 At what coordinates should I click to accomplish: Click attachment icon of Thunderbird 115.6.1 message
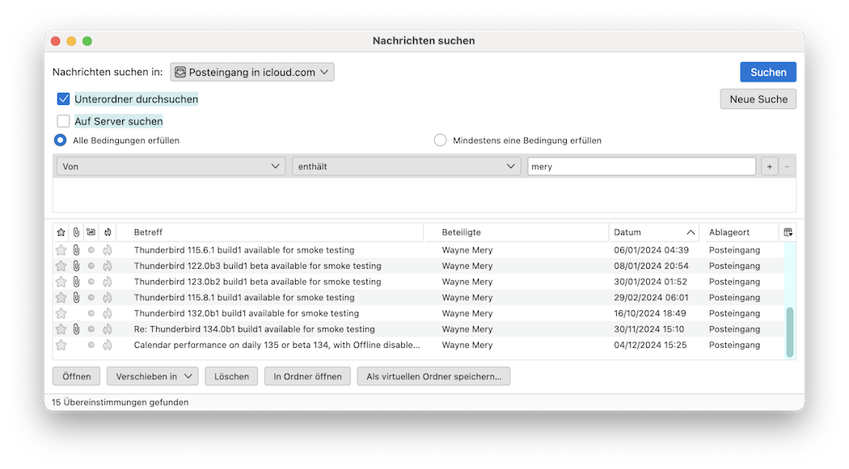click(x=76, y=250)
